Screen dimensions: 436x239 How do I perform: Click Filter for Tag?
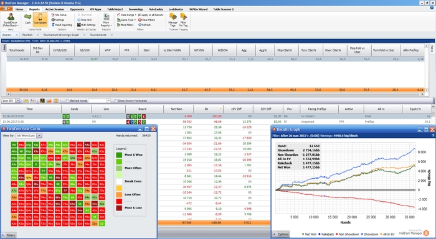click(x=183, y=20)
